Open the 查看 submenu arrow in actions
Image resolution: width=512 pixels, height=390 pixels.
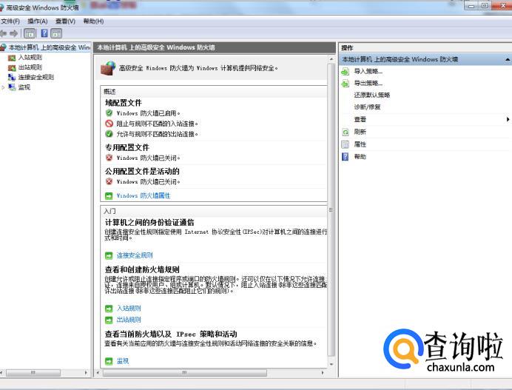click(508, 119)
